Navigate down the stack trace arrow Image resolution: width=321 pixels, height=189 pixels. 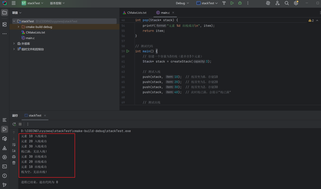(x=14, y=138)
